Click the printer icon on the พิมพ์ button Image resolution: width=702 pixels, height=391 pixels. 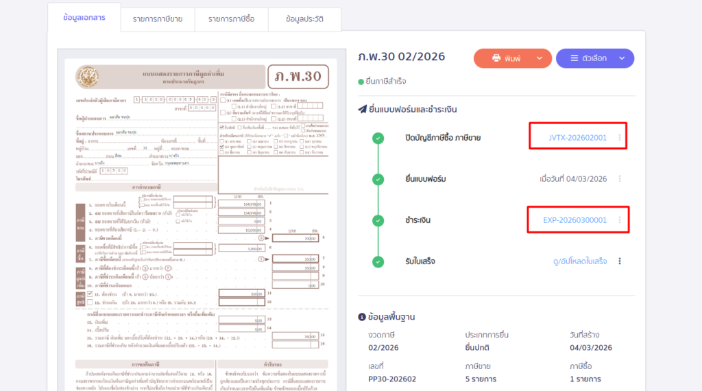(496, 59)
